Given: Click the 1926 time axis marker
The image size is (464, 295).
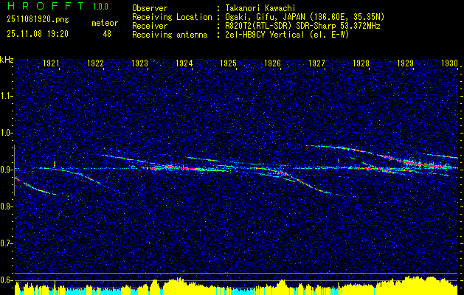Looking at the screenshot, I should [x=272, y=63].
